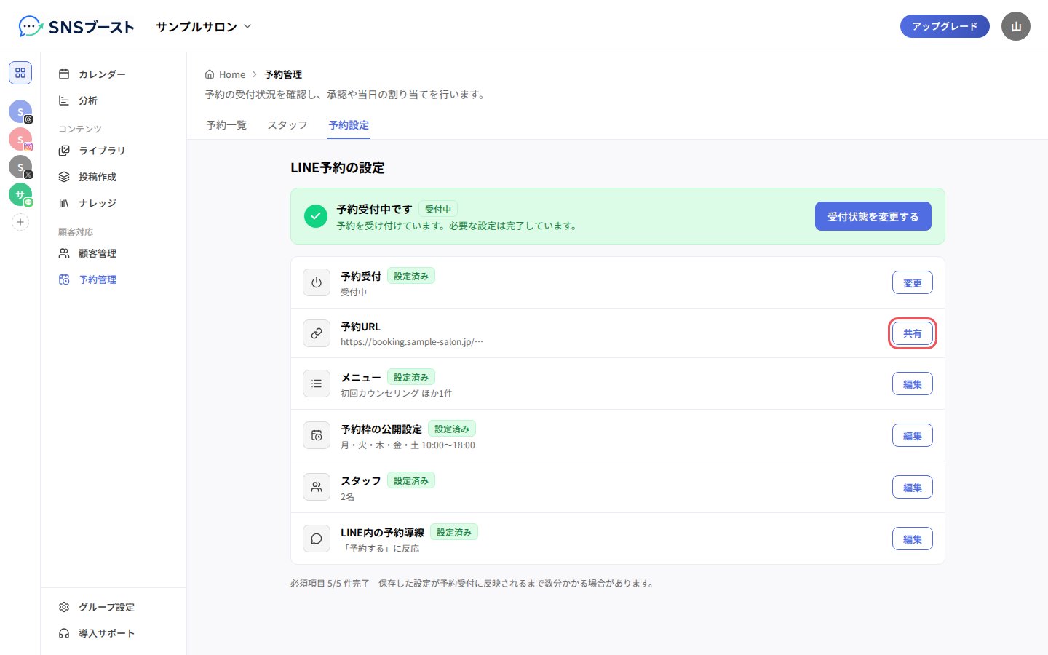Click the people icon in the スタッフ settings row

(317, 488)
